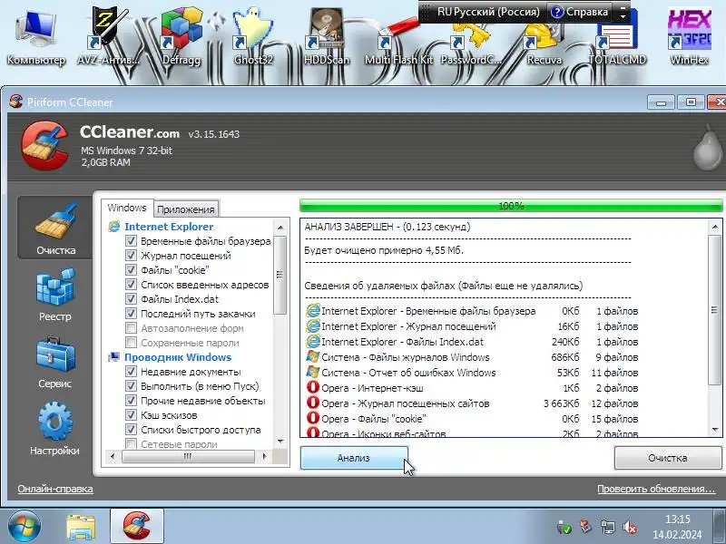Viewport: 726px width, 544px height.
Task: Launch Ghost32 desktop shortcut
Action: tap(253, 37)
